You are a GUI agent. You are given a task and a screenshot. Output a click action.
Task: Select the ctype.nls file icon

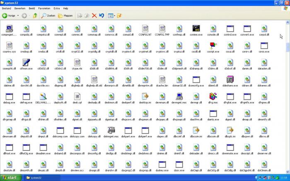[x=77, y=62]
